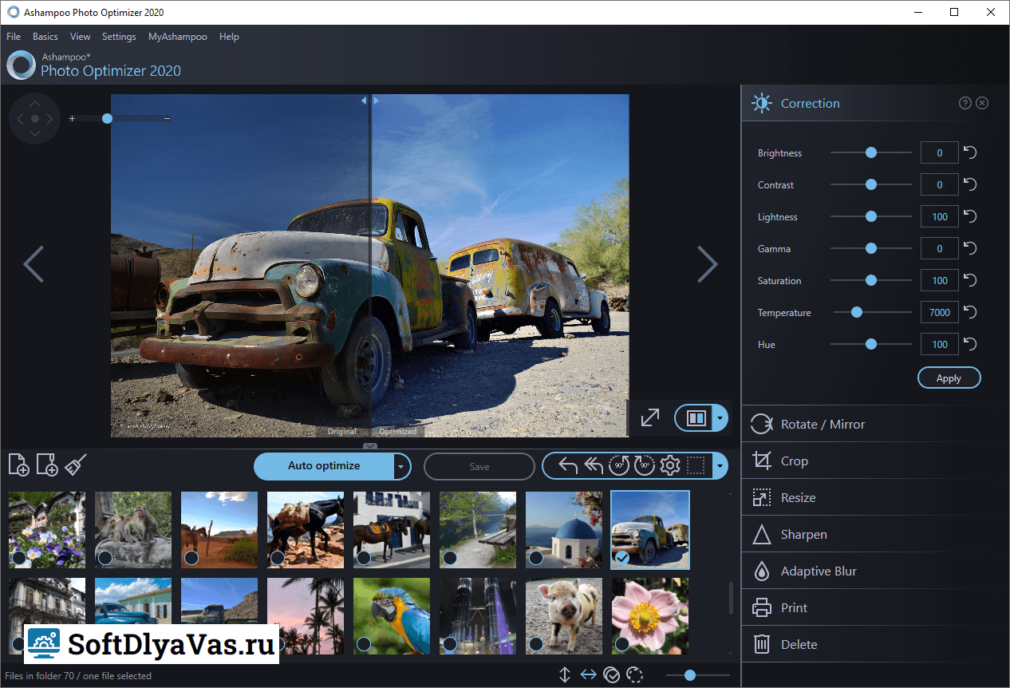Expand the Adaptive Blur section

click(x=875, y=571)
